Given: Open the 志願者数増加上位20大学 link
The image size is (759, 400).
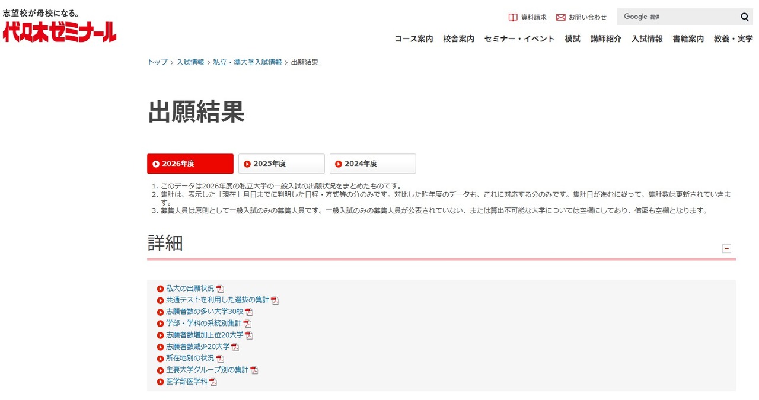Looking at the screenshot, I should click(205, 334).
